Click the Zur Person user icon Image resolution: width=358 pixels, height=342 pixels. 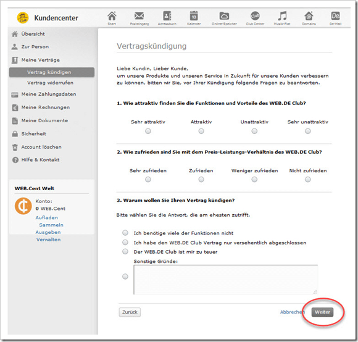(15, 47)
